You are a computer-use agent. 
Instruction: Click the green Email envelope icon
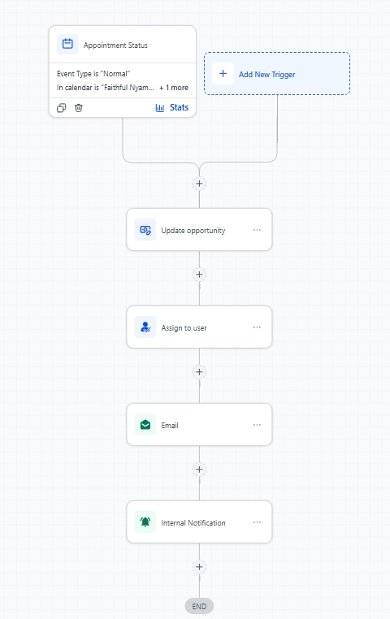coord(145,425)
